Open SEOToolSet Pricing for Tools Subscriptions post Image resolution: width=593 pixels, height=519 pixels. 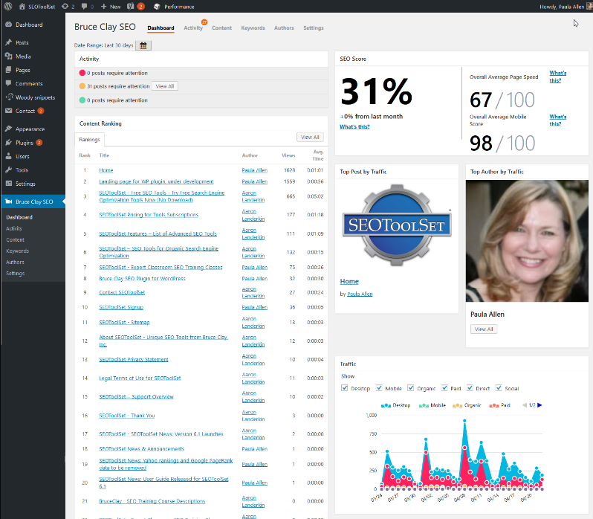[x=149, y=215]
